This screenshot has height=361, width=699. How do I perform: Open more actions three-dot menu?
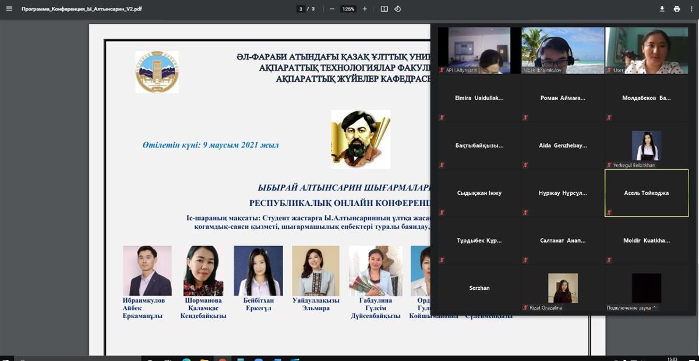691,9
